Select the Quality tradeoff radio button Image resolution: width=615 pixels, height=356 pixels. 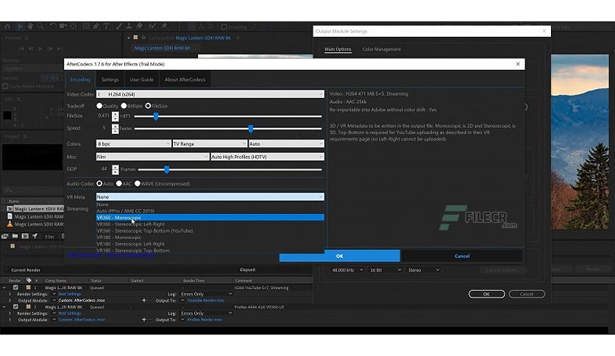click(x=99, y=106)
